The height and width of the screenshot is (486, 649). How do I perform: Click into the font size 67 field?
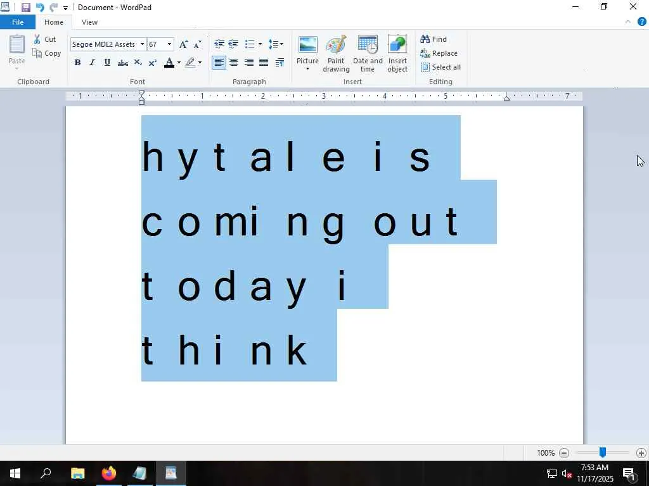tap(157, 44)
